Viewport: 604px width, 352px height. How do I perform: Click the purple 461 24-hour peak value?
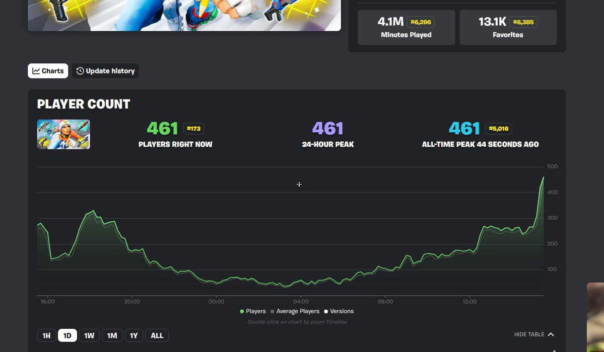pos(328,129)
